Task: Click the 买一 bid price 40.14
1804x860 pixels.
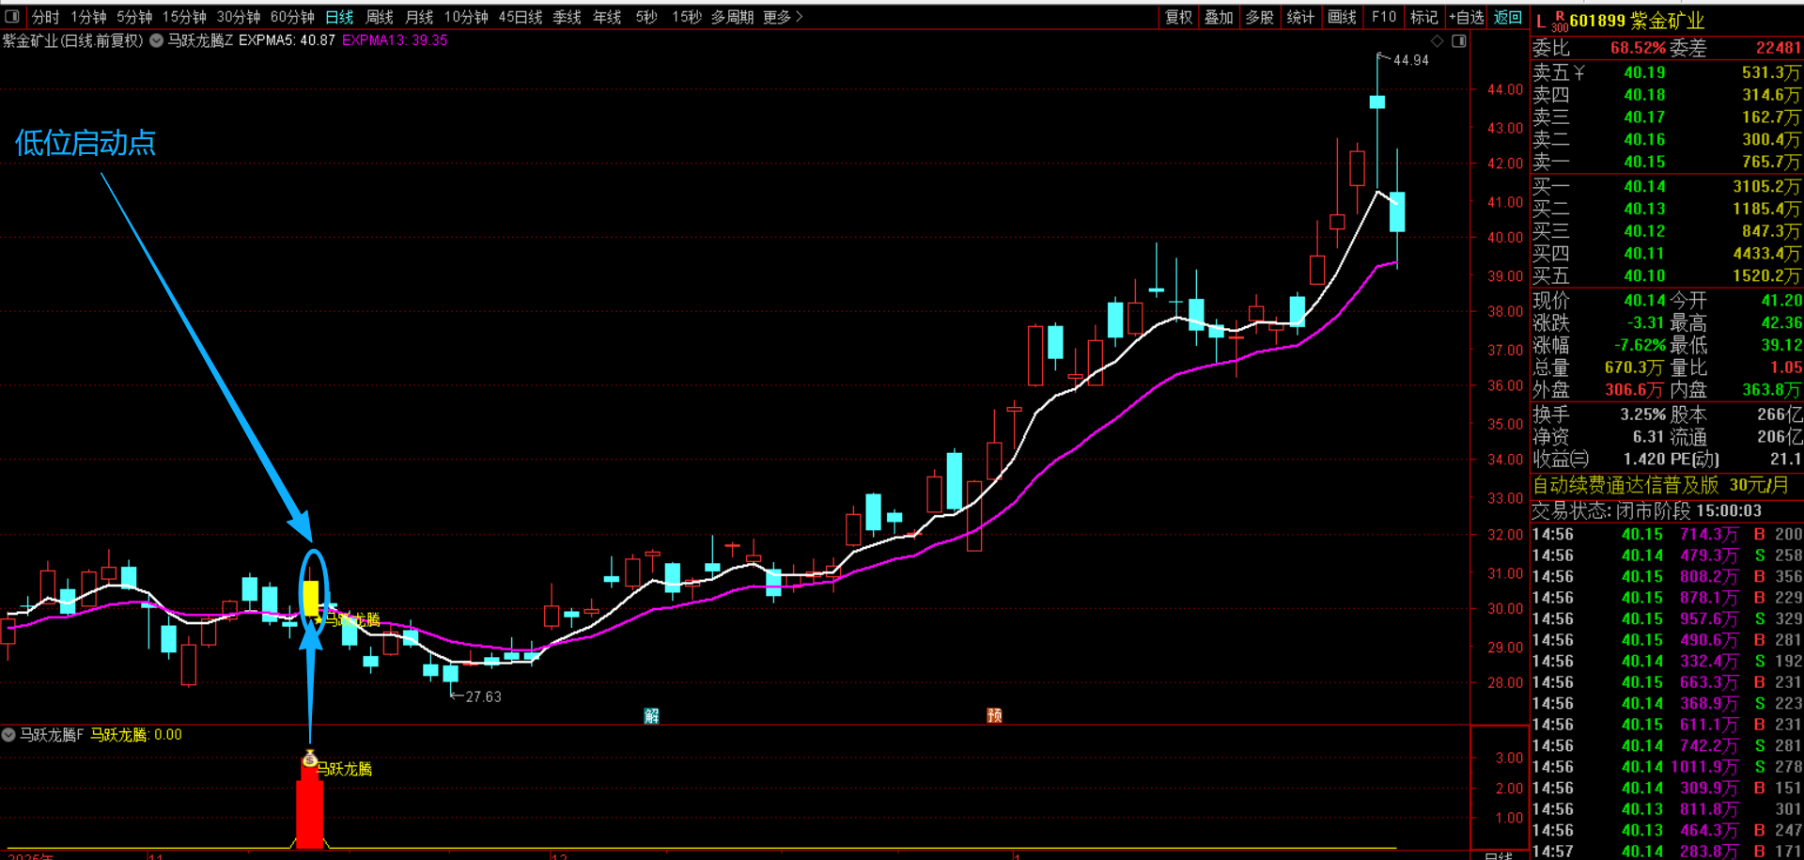Action: tap(1644, 186)
